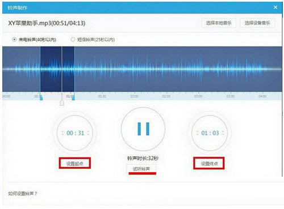
Task: Click the 如何设置铃声？ help link
Action: [x=23, y=194]
